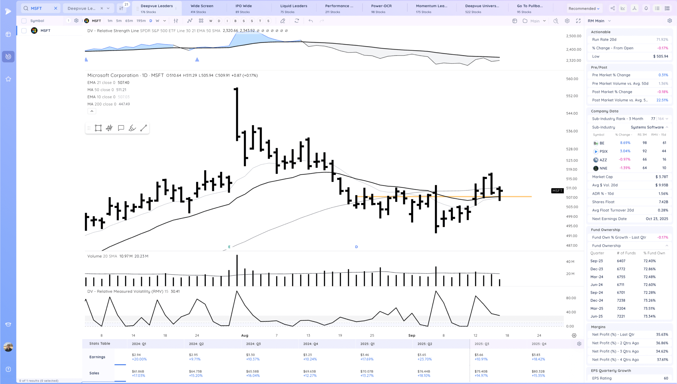Expand the Deepvue Leaders watchlist dropdown

(x=108, y=8)
